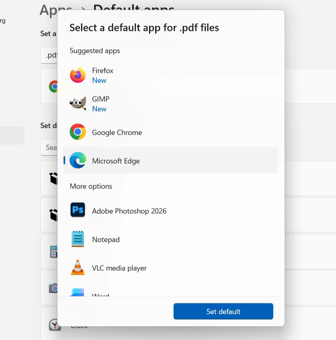Click the VLC media player label
336x340 pixels.
pos(119,268)
